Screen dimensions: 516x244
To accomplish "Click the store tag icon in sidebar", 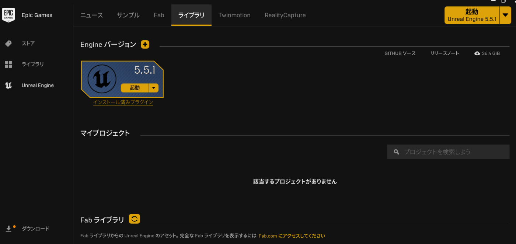I will point(8,43).
